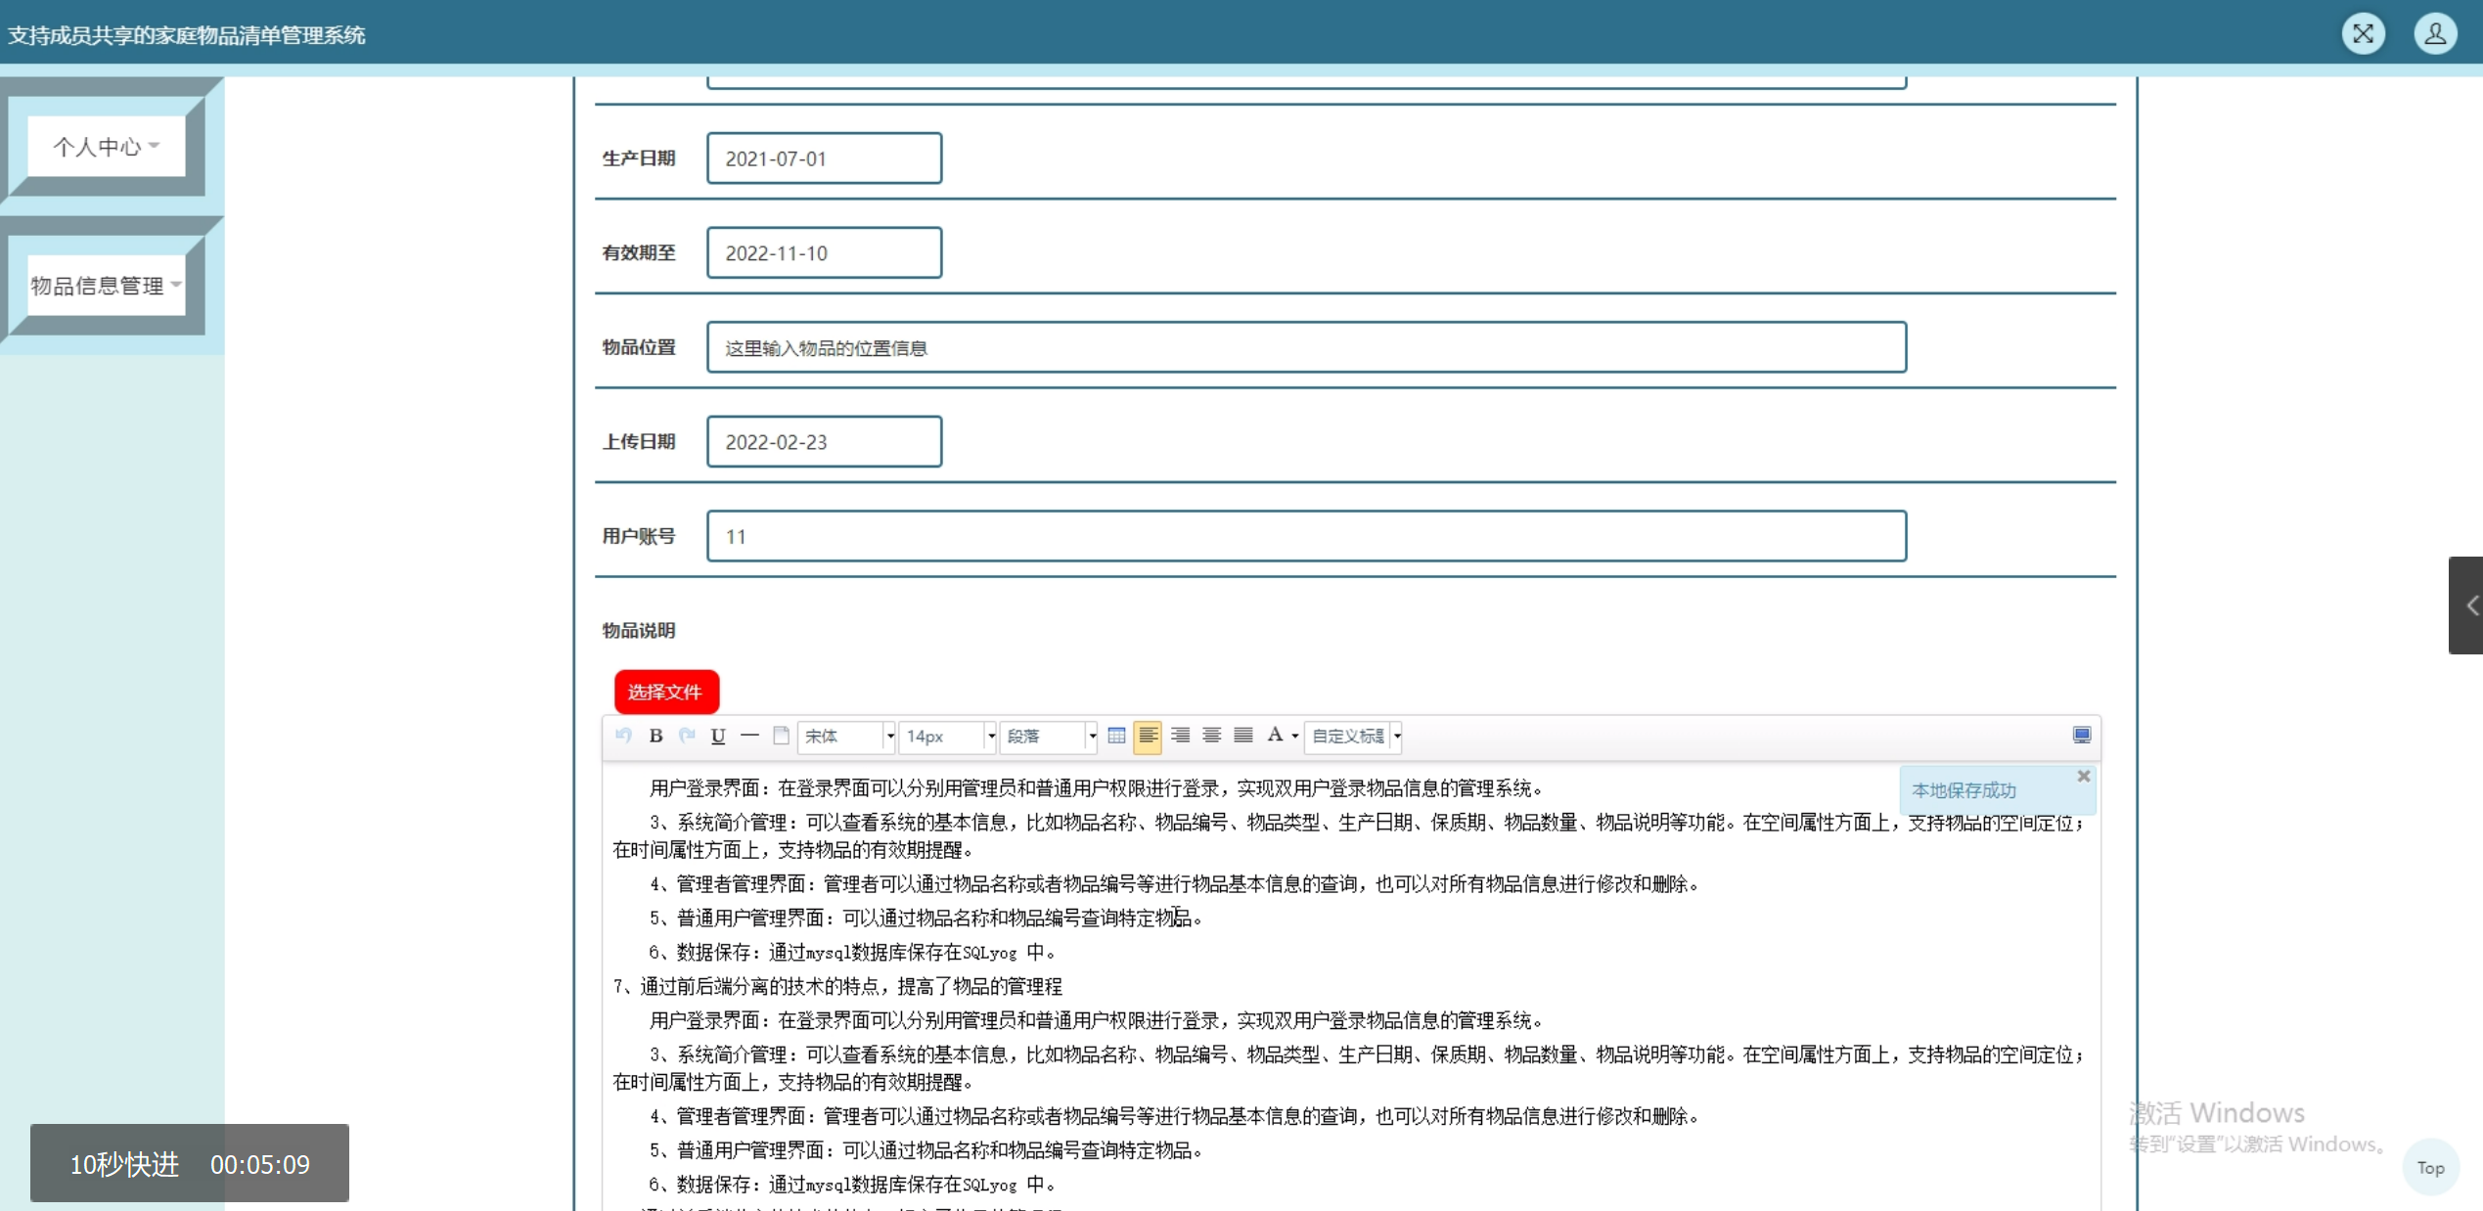Viewport: 2483px width, 1211px height.
Task: Justify text in editor
Action: point(1243,736)
